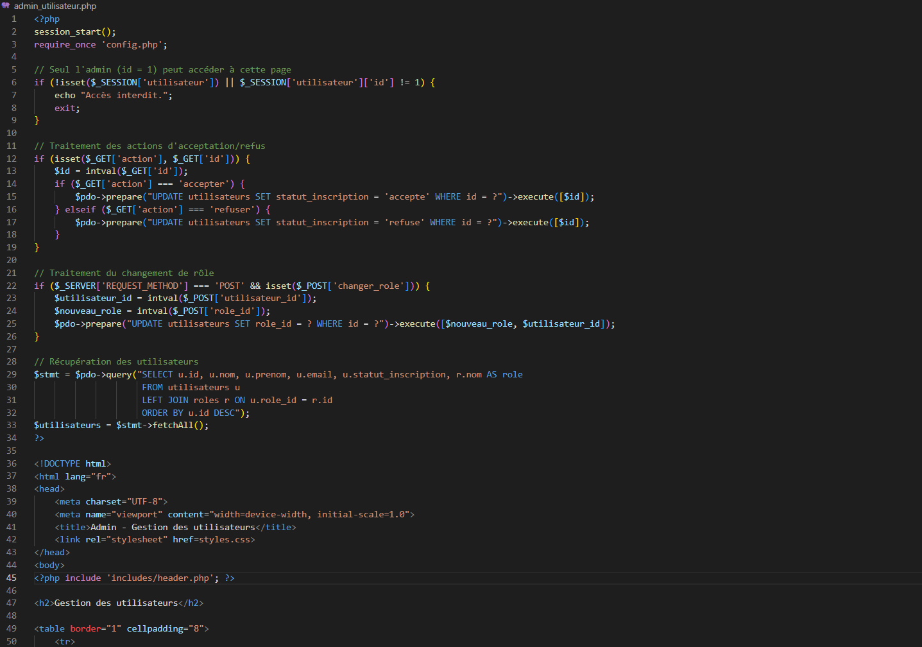
Task: Select the admin_utilisateur.php breadcrumb file name
Action: point(55,6)
